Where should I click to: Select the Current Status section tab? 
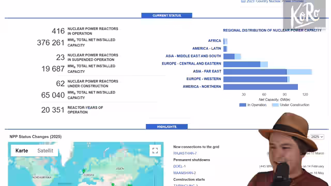click(x=167, y=16)
